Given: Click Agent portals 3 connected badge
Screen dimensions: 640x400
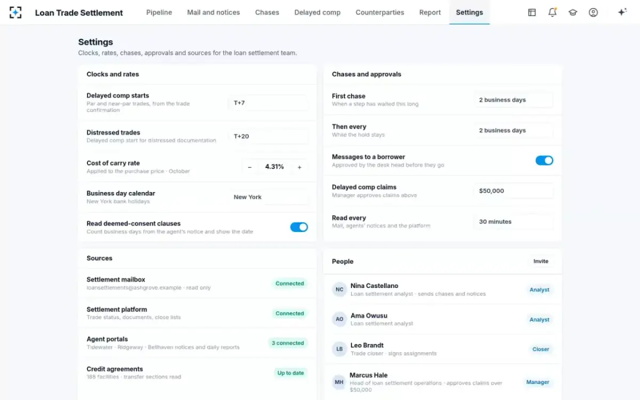Looking at the screenshot, I should pyautogui.click(x=288, y=343).
